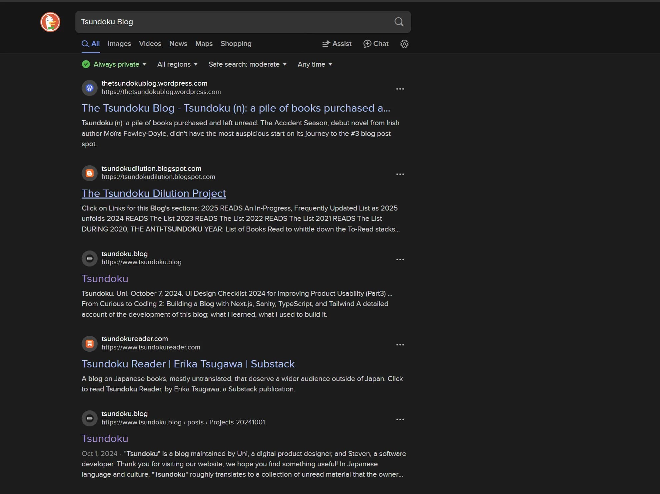The width and height of the screenshot is (660, 494).
Task: Open the Chat button
Action: pos(376,44)
